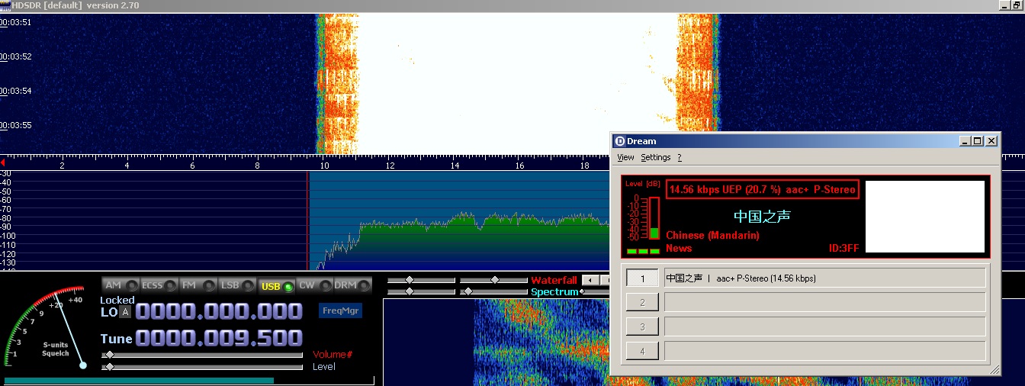Activate DRM mode in HDSDR
Screen dimensions: 1025x386
[x=354, y=285]
